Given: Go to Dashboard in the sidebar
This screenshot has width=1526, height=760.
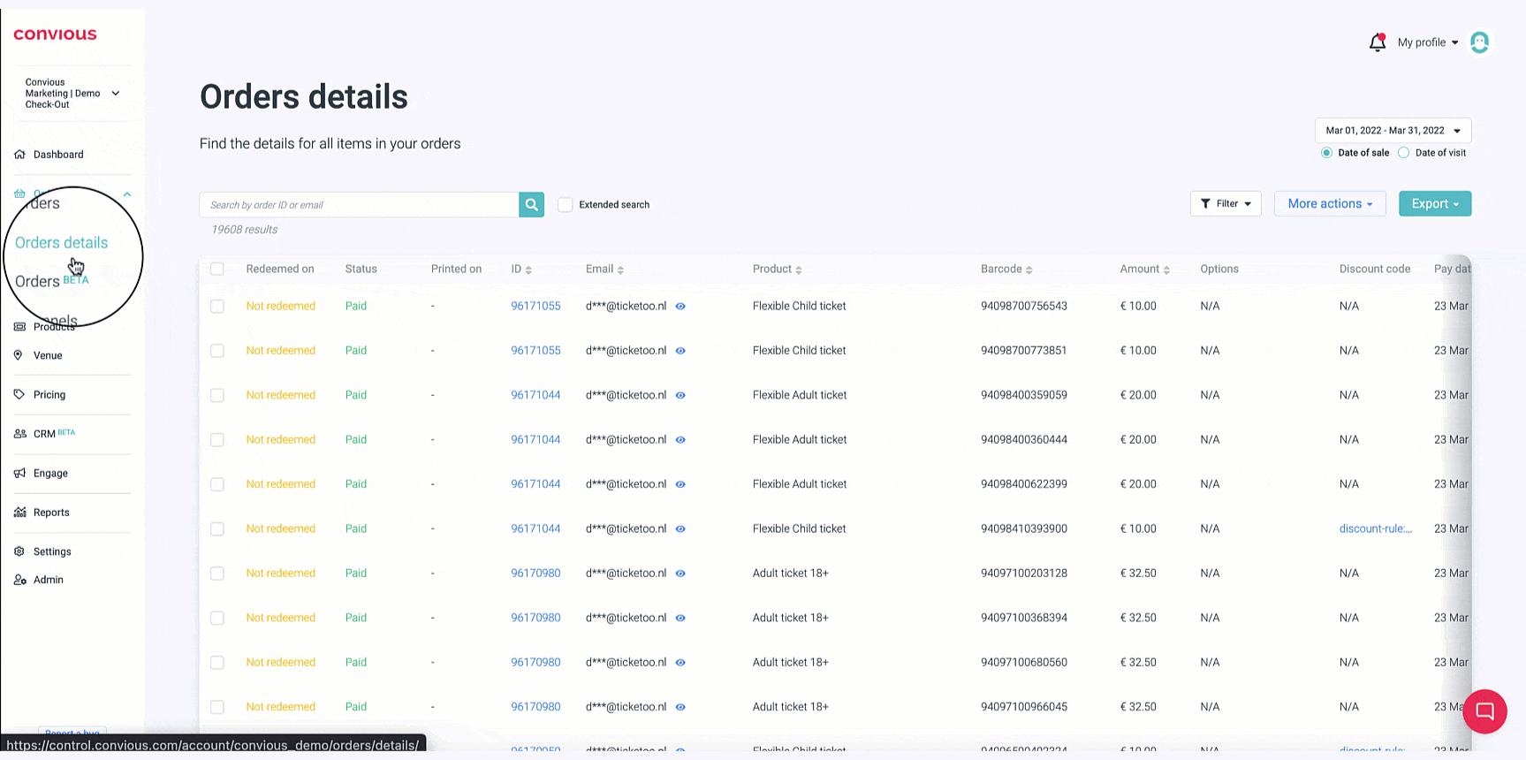Looking at the screenshot, I should point(58,155).
